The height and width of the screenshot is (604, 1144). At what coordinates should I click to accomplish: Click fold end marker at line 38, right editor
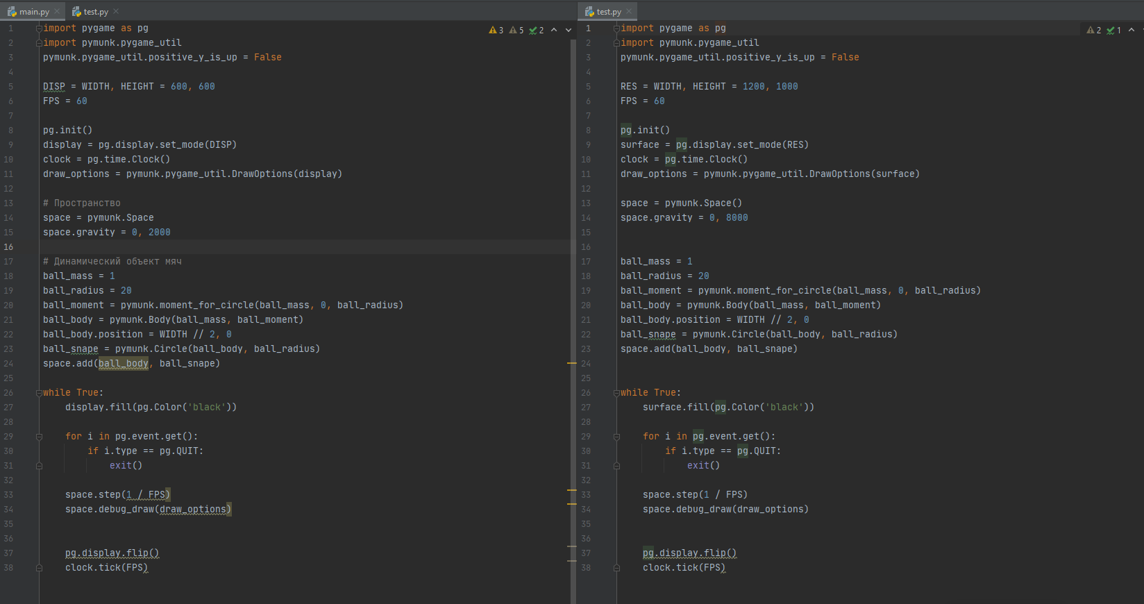pos(616,568)
